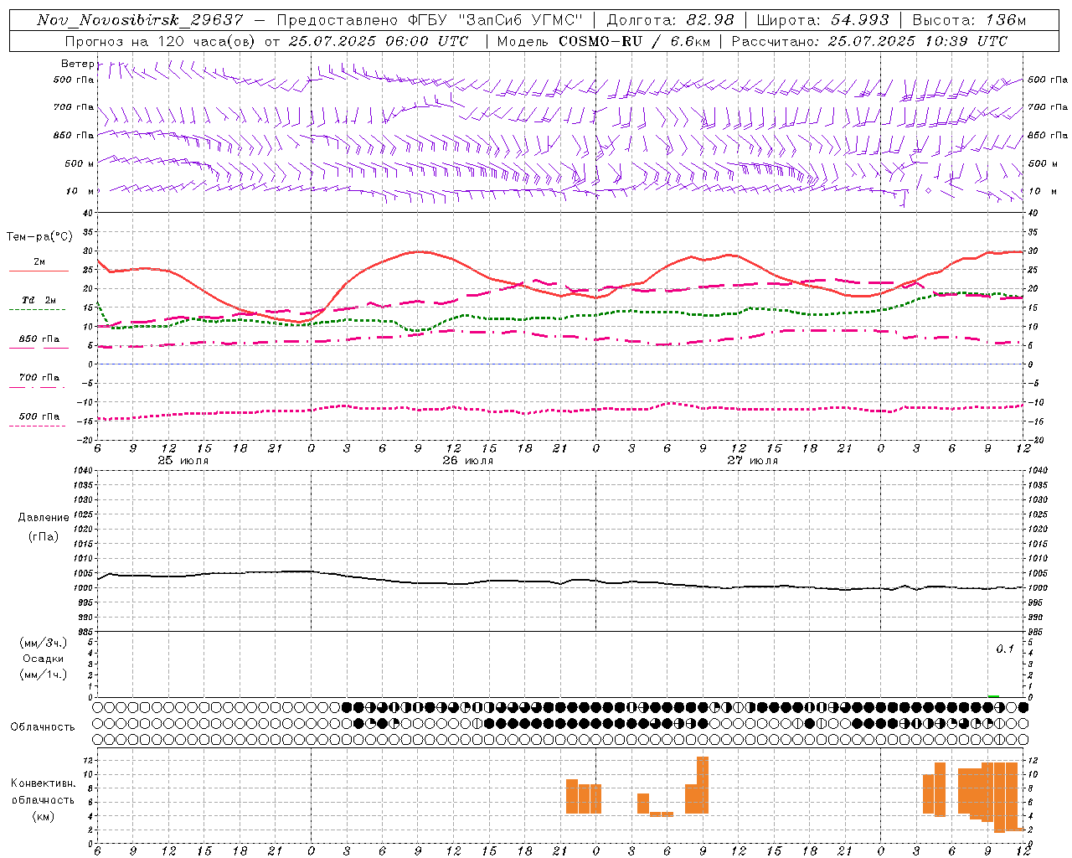Click the Давление pressure panel label

[44, 518]
